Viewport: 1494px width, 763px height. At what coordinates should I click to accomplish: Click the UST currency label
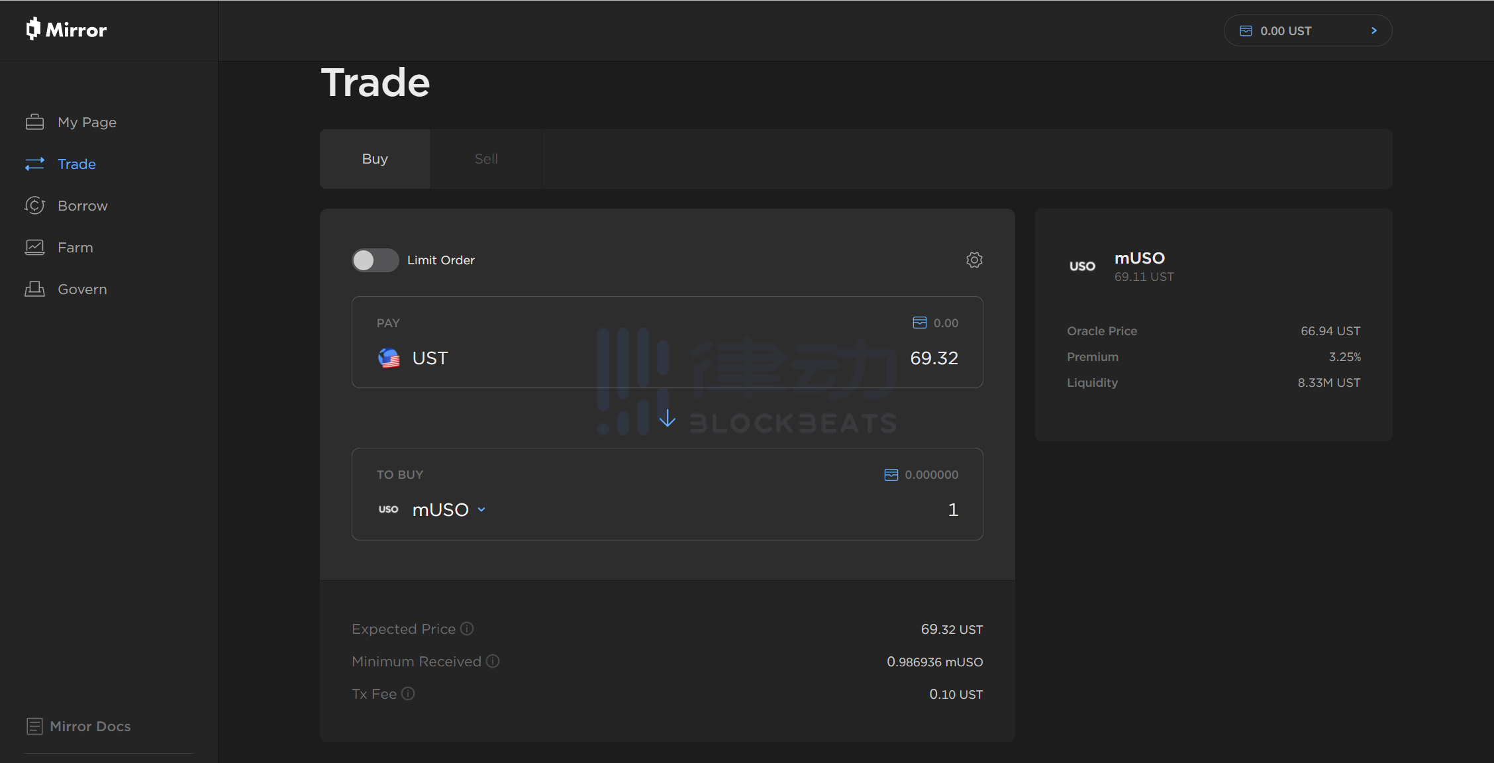pos(430,358)
